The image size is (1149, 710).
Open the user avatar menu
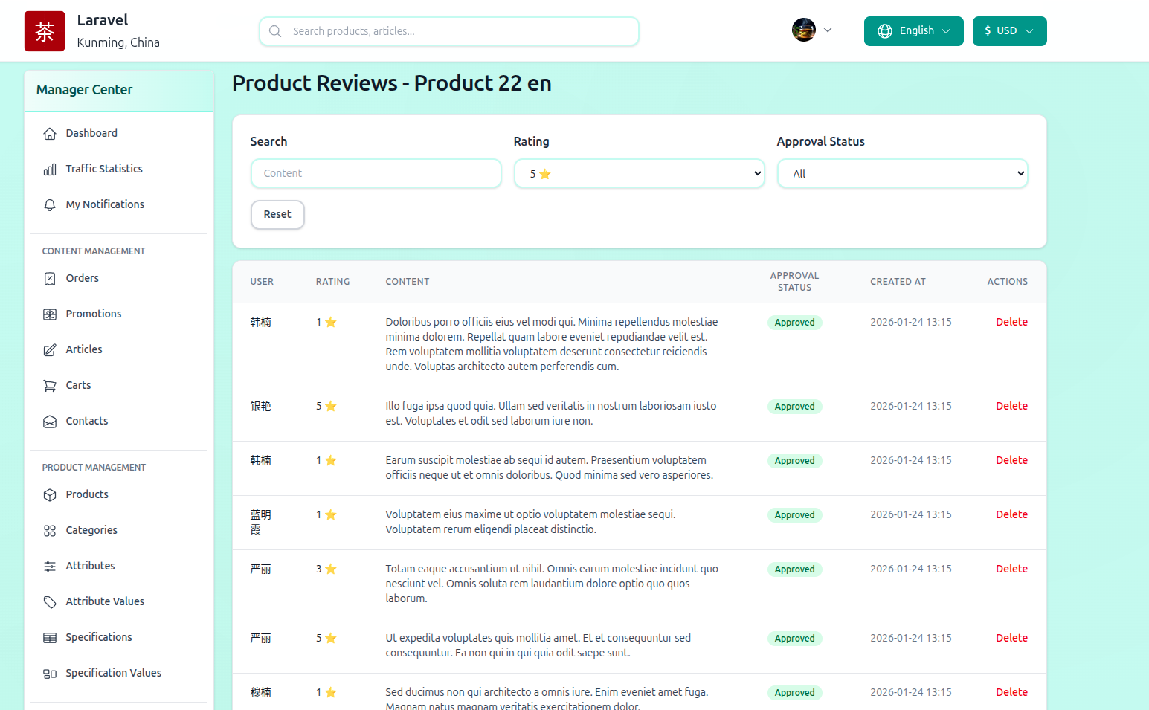tap(811, 30)
